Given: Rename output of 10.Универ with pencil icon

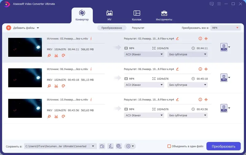Looking at the screenshot, I should pos(177,99).
